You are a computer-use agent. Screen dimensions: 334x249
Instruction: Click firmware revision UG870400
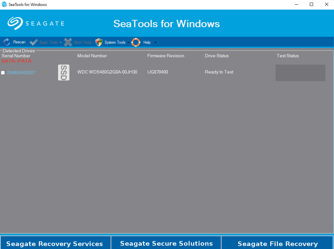click(158, 72)
